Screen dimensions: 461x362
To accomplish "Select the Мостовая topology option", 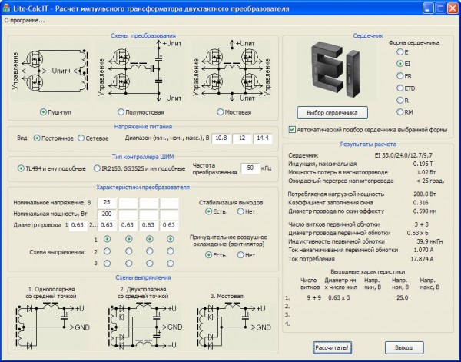I will [221, 112].
